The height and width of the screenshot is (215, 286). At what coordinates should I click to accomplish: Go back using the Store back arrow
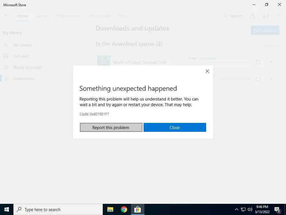coord(6,16)
